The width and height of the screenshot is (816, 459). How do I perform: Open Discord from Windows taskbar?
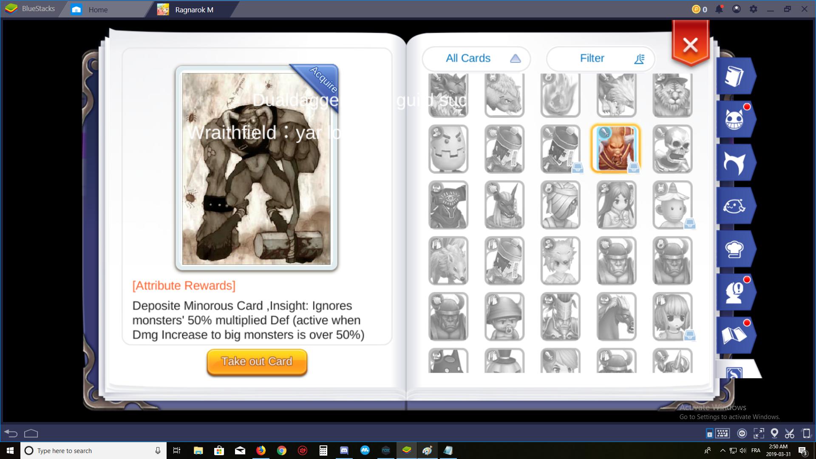click(x=344, y=450)
